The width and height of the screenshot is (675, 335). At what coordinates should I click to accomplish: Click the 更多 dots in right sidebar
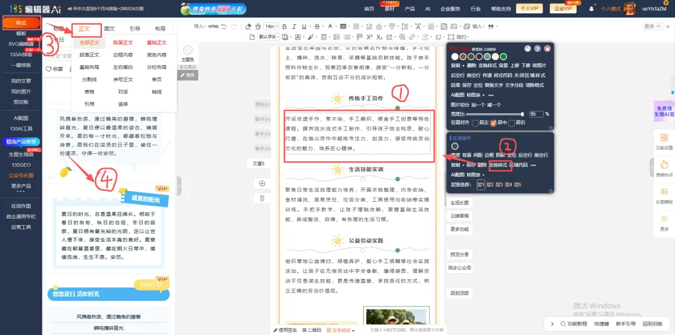664,224
